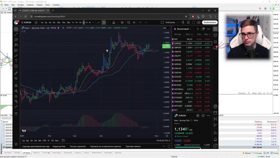Toggle the Profitunity layout checkbox
This screenshot has height=158, width=280.
162,22
